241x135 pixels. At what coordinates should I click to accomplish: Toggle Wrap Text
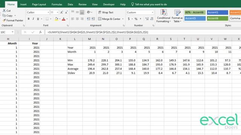point(106,12)
